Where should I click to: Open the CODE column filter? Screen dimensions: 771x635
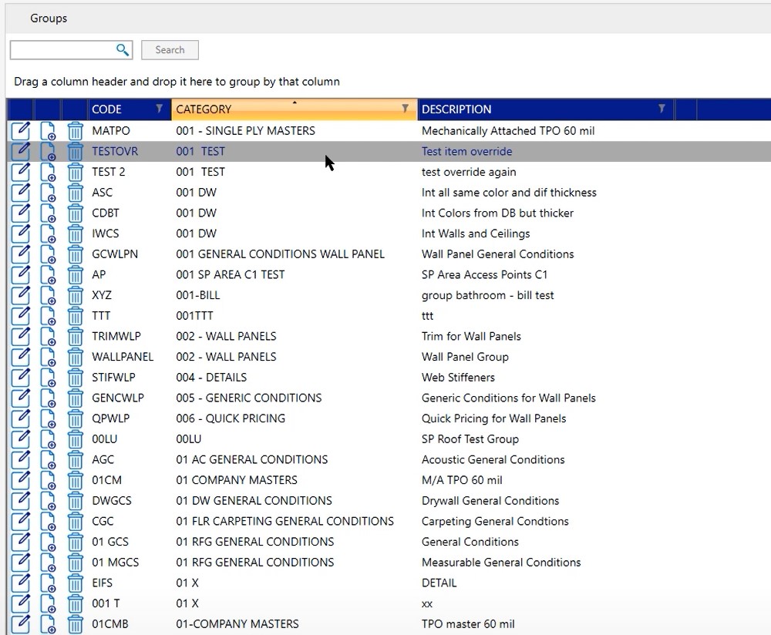160,109
